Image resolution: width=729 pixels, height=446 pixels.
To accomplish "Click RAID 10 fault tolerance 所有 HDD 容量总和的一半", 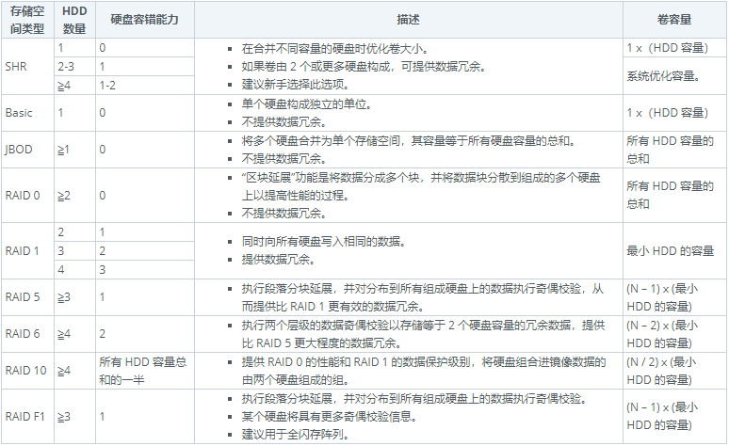I will (143, 371).
